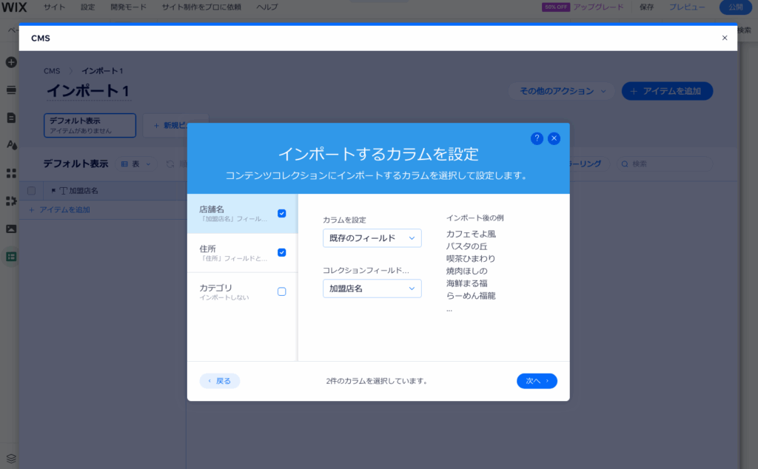Go back using the 戻る button
Viewport: 758px width, 469px height.
tap(219, 380)
